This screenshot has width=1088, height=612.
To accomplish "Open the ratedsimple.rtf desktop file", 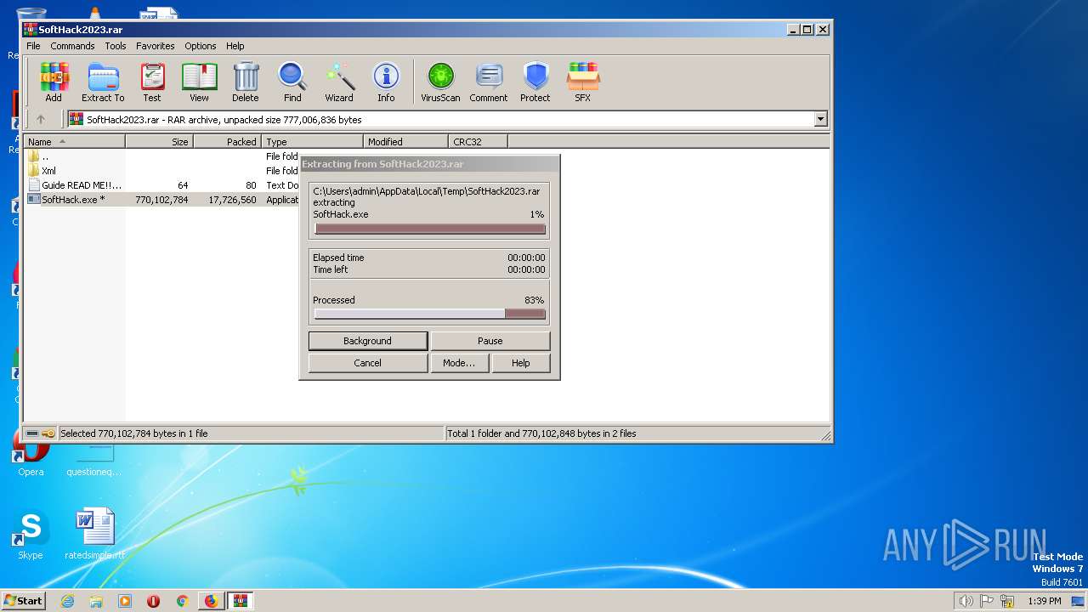I will (x=95, y=535).
